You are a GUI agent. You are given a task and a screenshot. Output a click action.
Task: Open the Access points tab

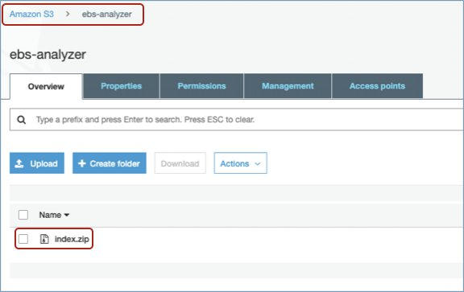(377, 86)
